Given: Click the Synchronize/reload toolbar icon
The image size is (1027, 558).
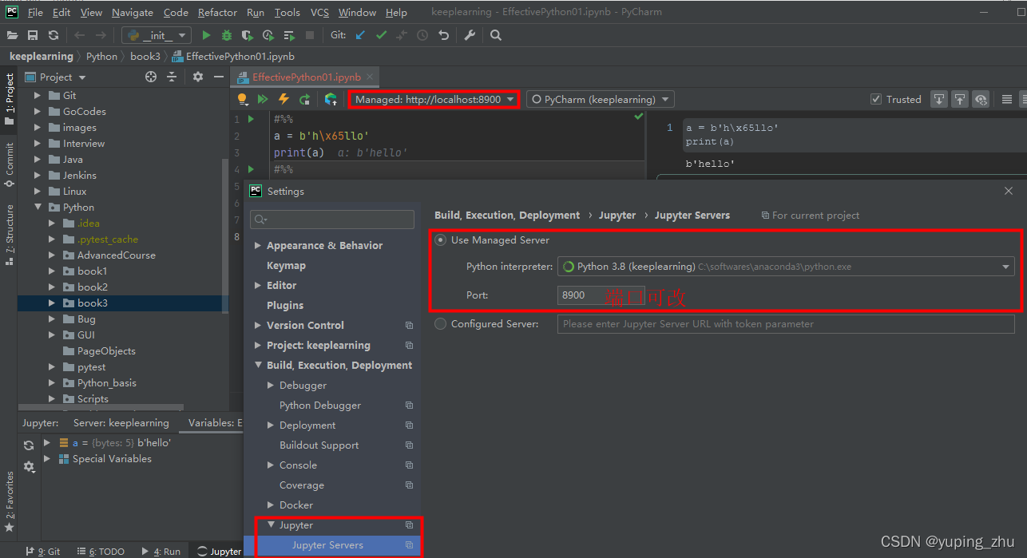Looking at the screenshot, I should (54, 35).
